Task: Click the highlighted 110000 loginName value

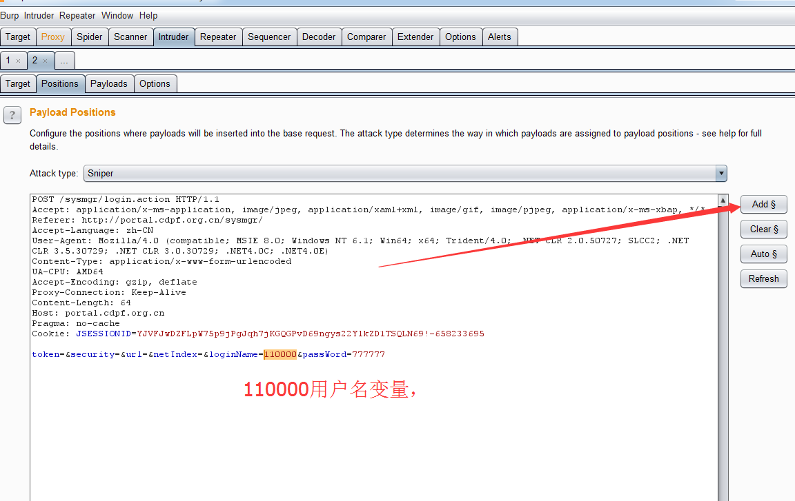Action: 280,354
